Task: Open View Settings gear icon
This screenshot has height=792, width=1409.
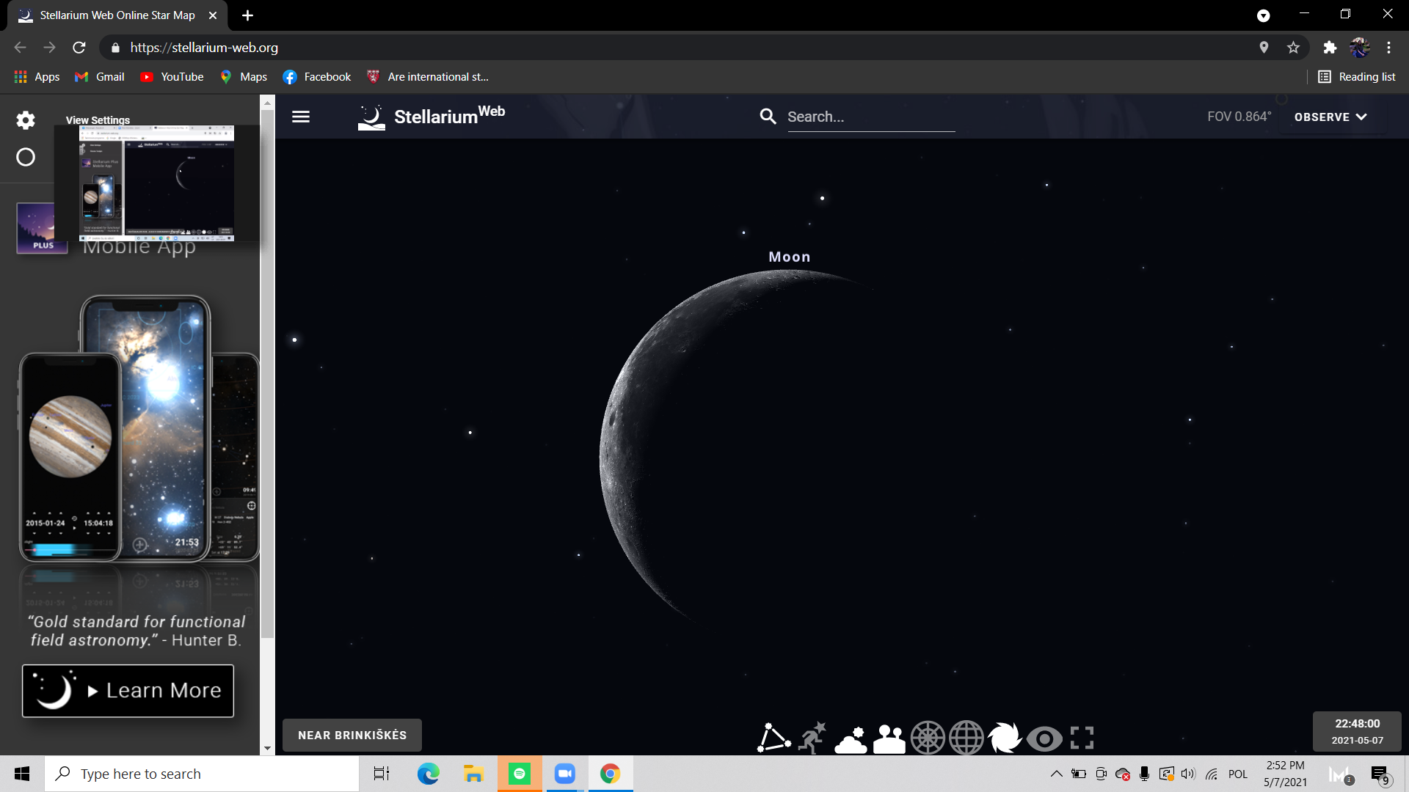Action: tap(26, 120)
